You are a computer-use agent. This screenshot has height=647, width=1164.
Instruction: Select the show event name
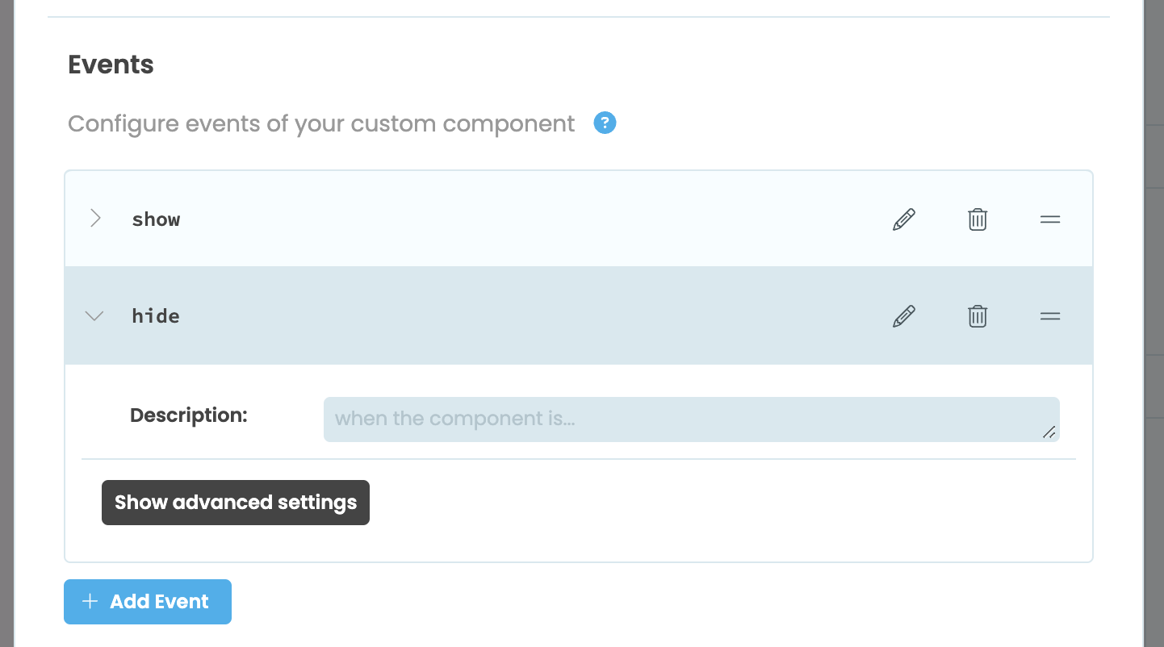pos(156,219)
